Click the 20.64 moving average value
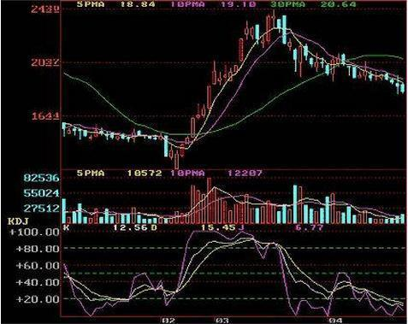 (338, 4)
